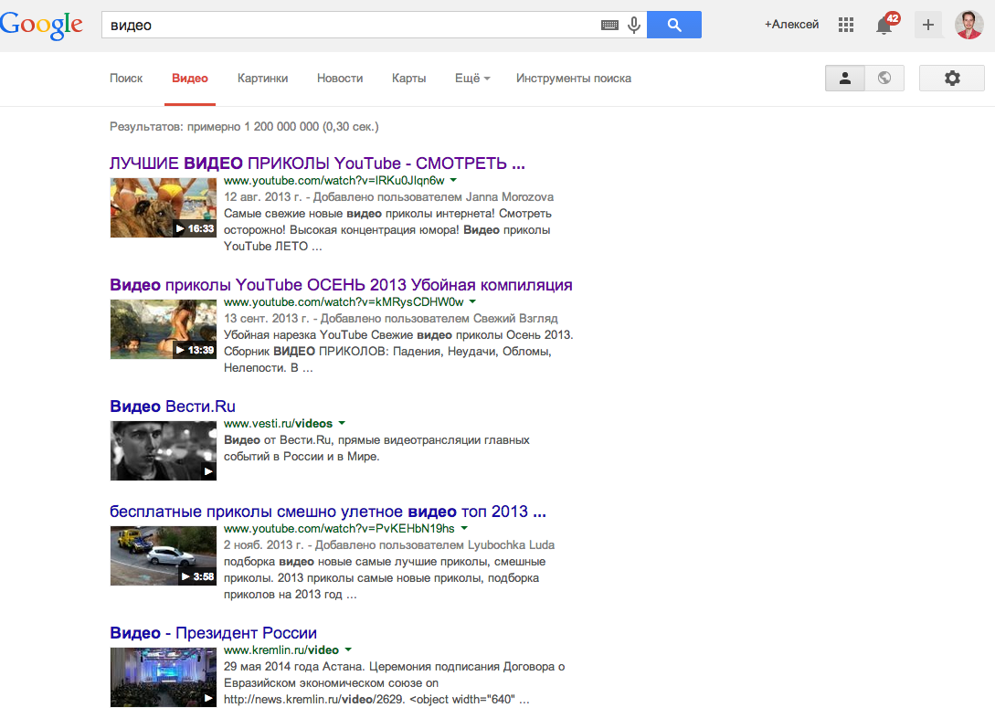Click the text 12 авг. 2013 г. by Janna Morozova
The width and height of the screenshot is (995, 718).
(x=388, y=196)
